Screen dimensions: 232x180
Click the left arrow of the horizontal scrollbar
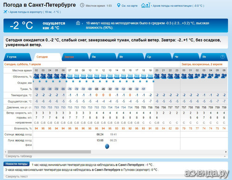coord(6,152)
